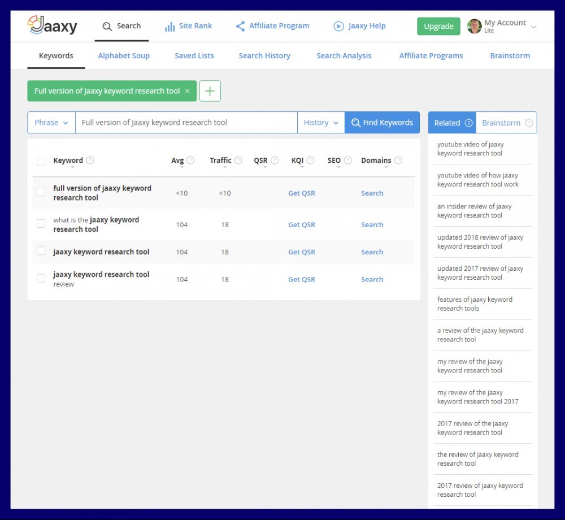Click the Jaaxy Help play icon
The image size is (565, 520).
pyautogui.click(x=338, y=26)
